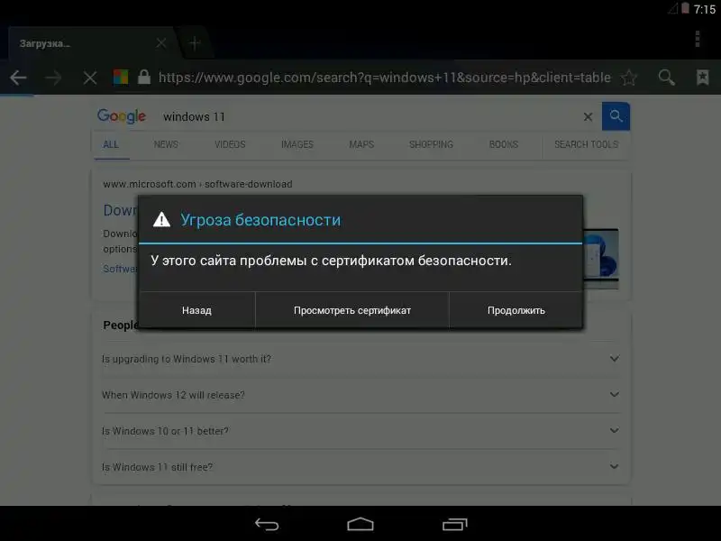Viewport: 721px width, 541px height.
Task: Tap the battery icon in the status bar
Action: [685, 8]
